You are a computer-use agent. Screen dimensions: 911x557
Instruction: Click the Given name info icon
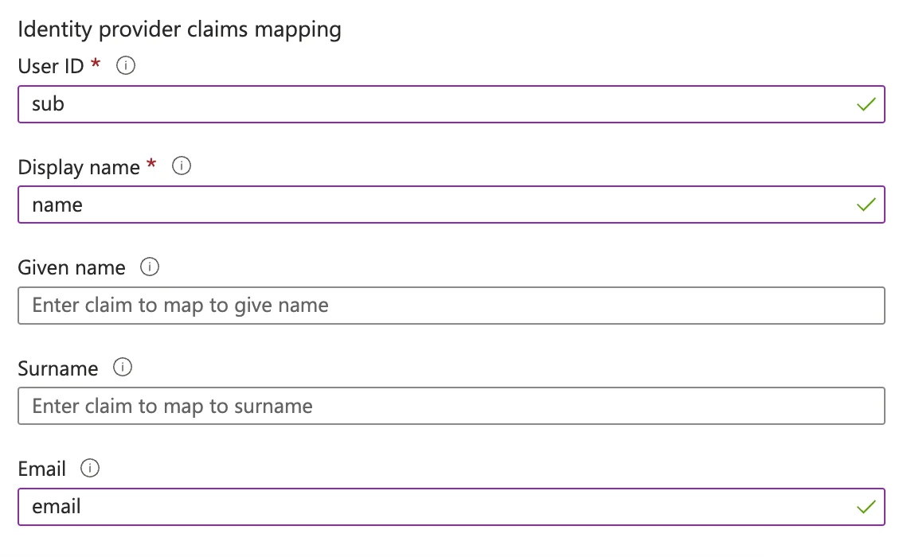pyautogui.click(x=150, y=267)
